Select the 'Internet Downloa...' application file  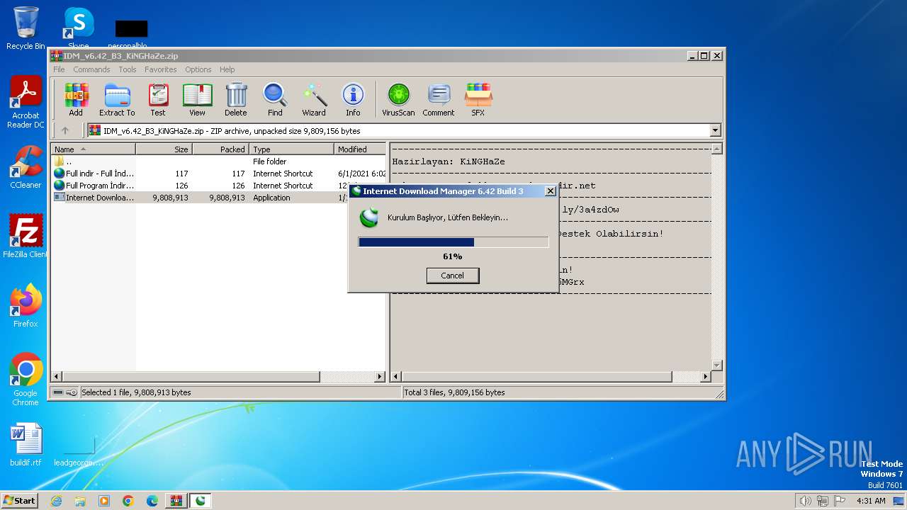tap(219, 198)
